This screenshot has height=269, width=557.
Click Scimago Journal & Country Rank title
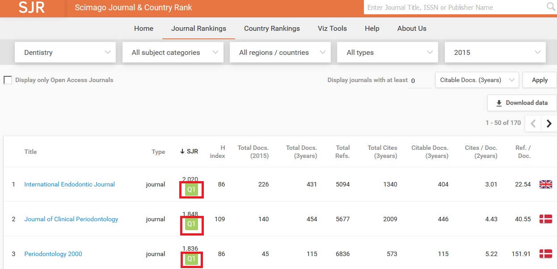coord(134,8)
